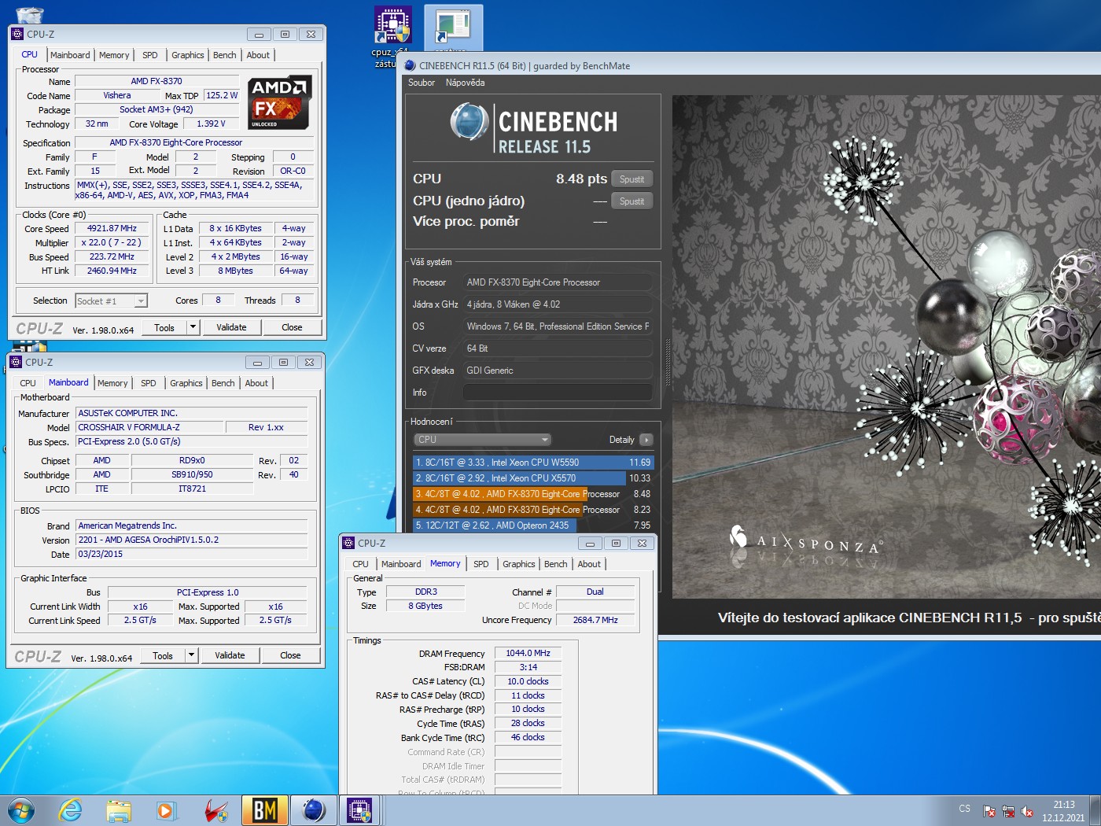Open About tab in Memory CPU-Z window
1101x826 pixels.
589,564
